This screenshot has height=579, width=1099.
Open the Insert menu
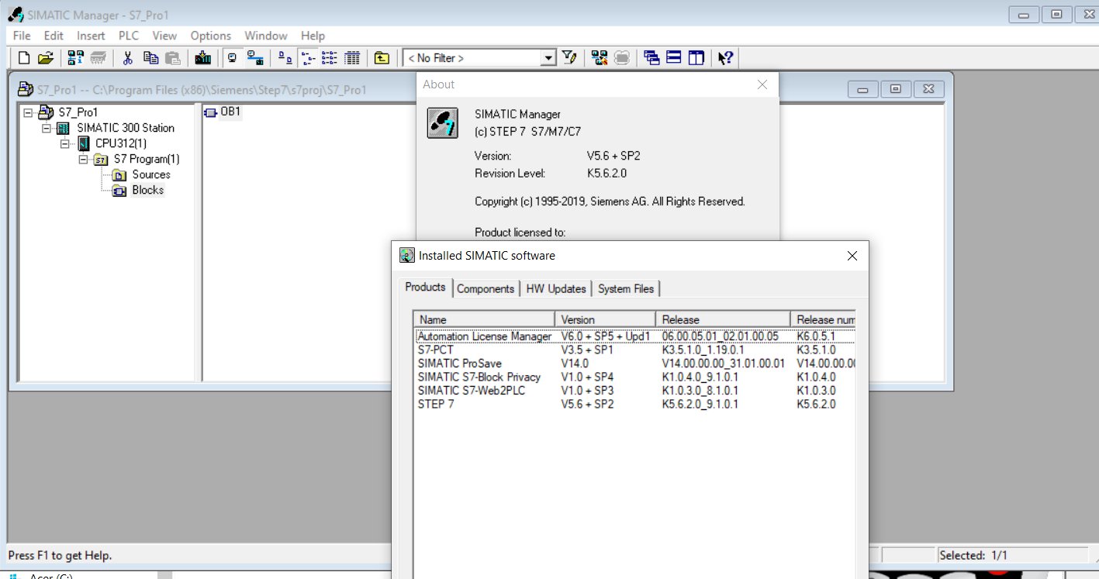tap(91, 36)
